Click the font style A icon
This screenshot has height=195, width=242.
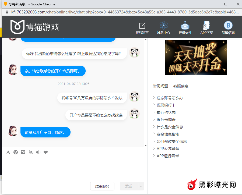[8, 153]
